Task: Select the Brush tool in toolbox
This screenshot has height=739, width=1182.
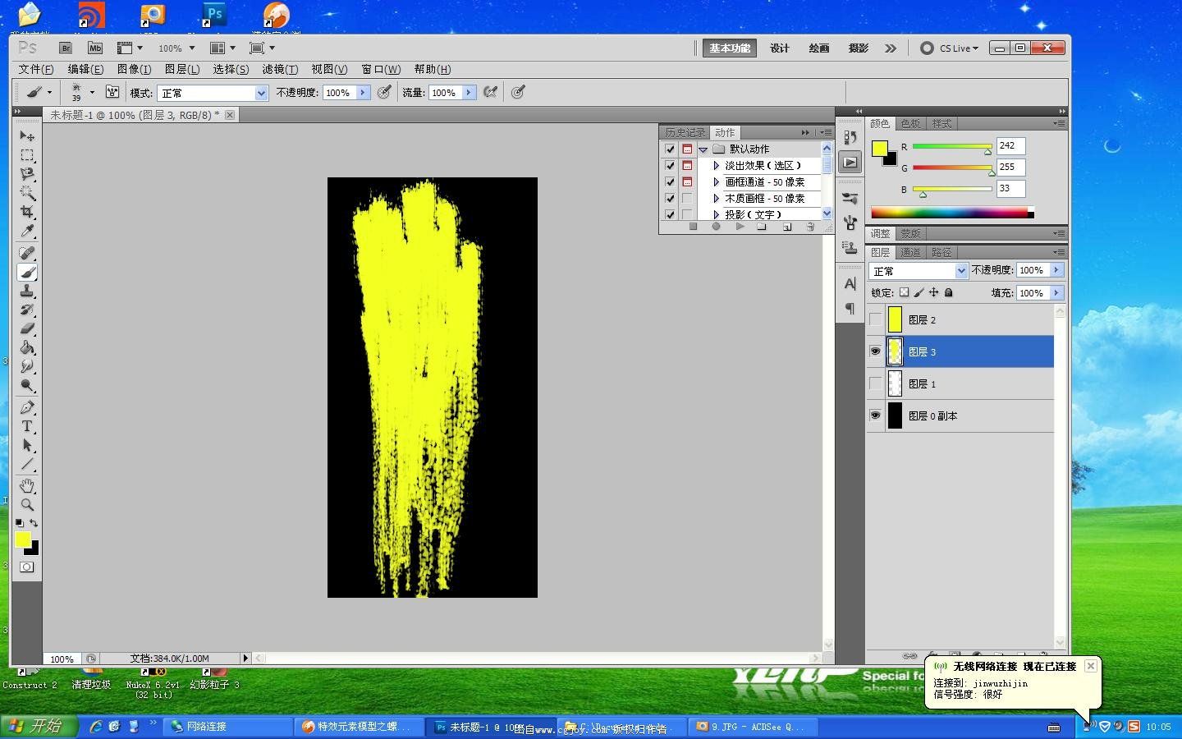Action: [27, 272]
